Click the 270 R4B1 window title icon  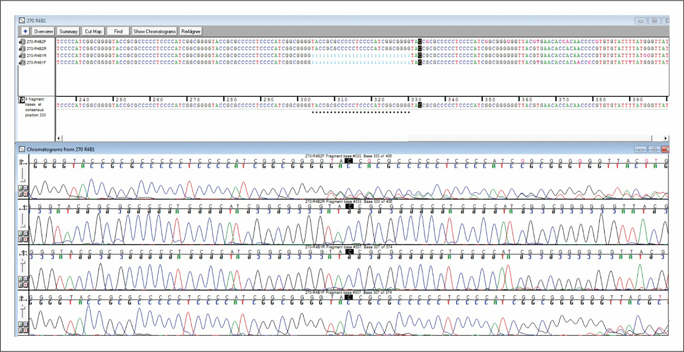click(x=22, y=21)
